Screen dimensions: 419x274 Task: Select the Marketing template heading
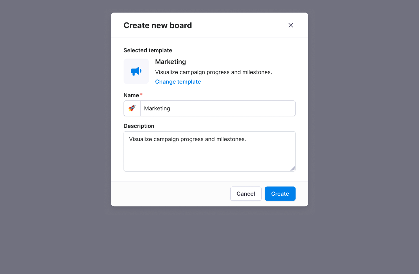pyautogui.click(x=171, y=62)
